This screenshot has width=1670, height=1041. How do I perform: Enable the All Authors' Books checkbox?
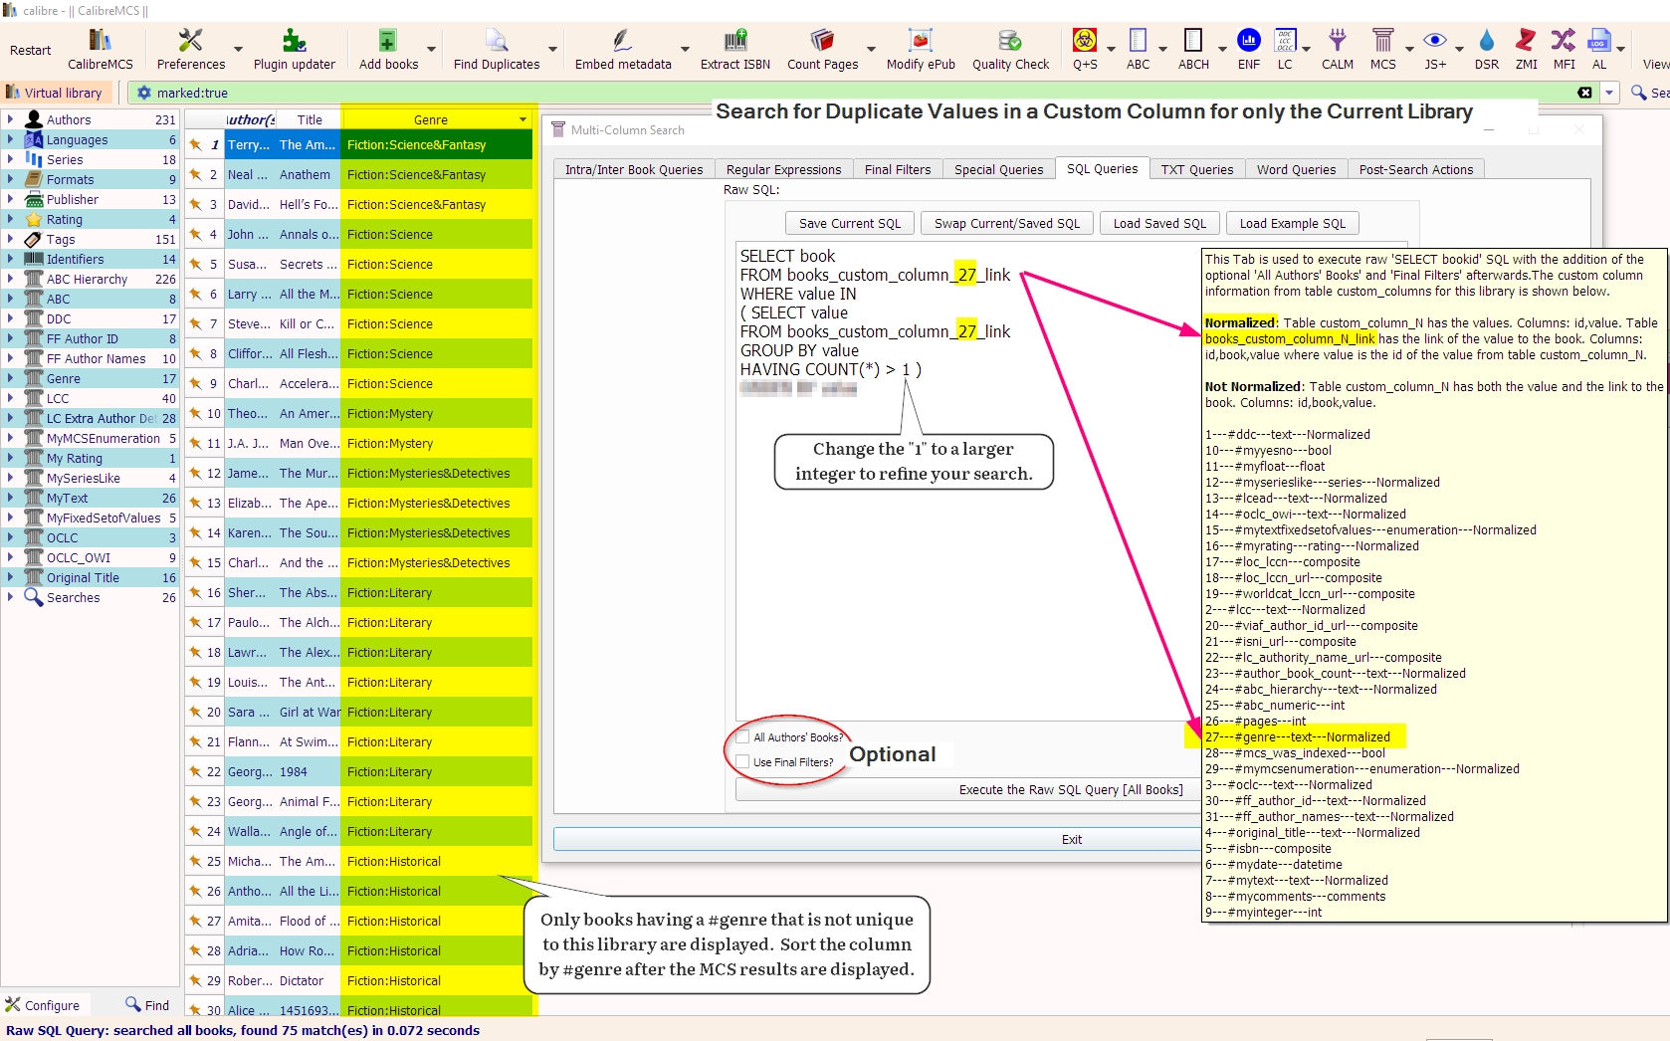742,737
